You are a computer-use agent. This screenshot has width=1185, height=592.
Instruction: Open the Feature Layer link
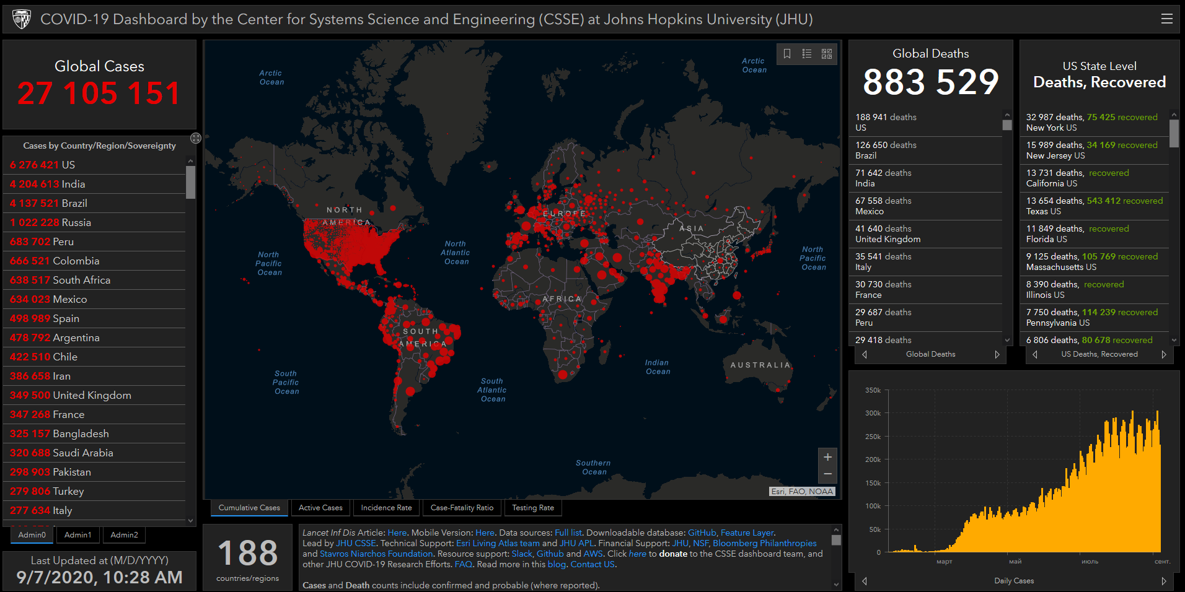pyautogui.click(x=747, y=533)
